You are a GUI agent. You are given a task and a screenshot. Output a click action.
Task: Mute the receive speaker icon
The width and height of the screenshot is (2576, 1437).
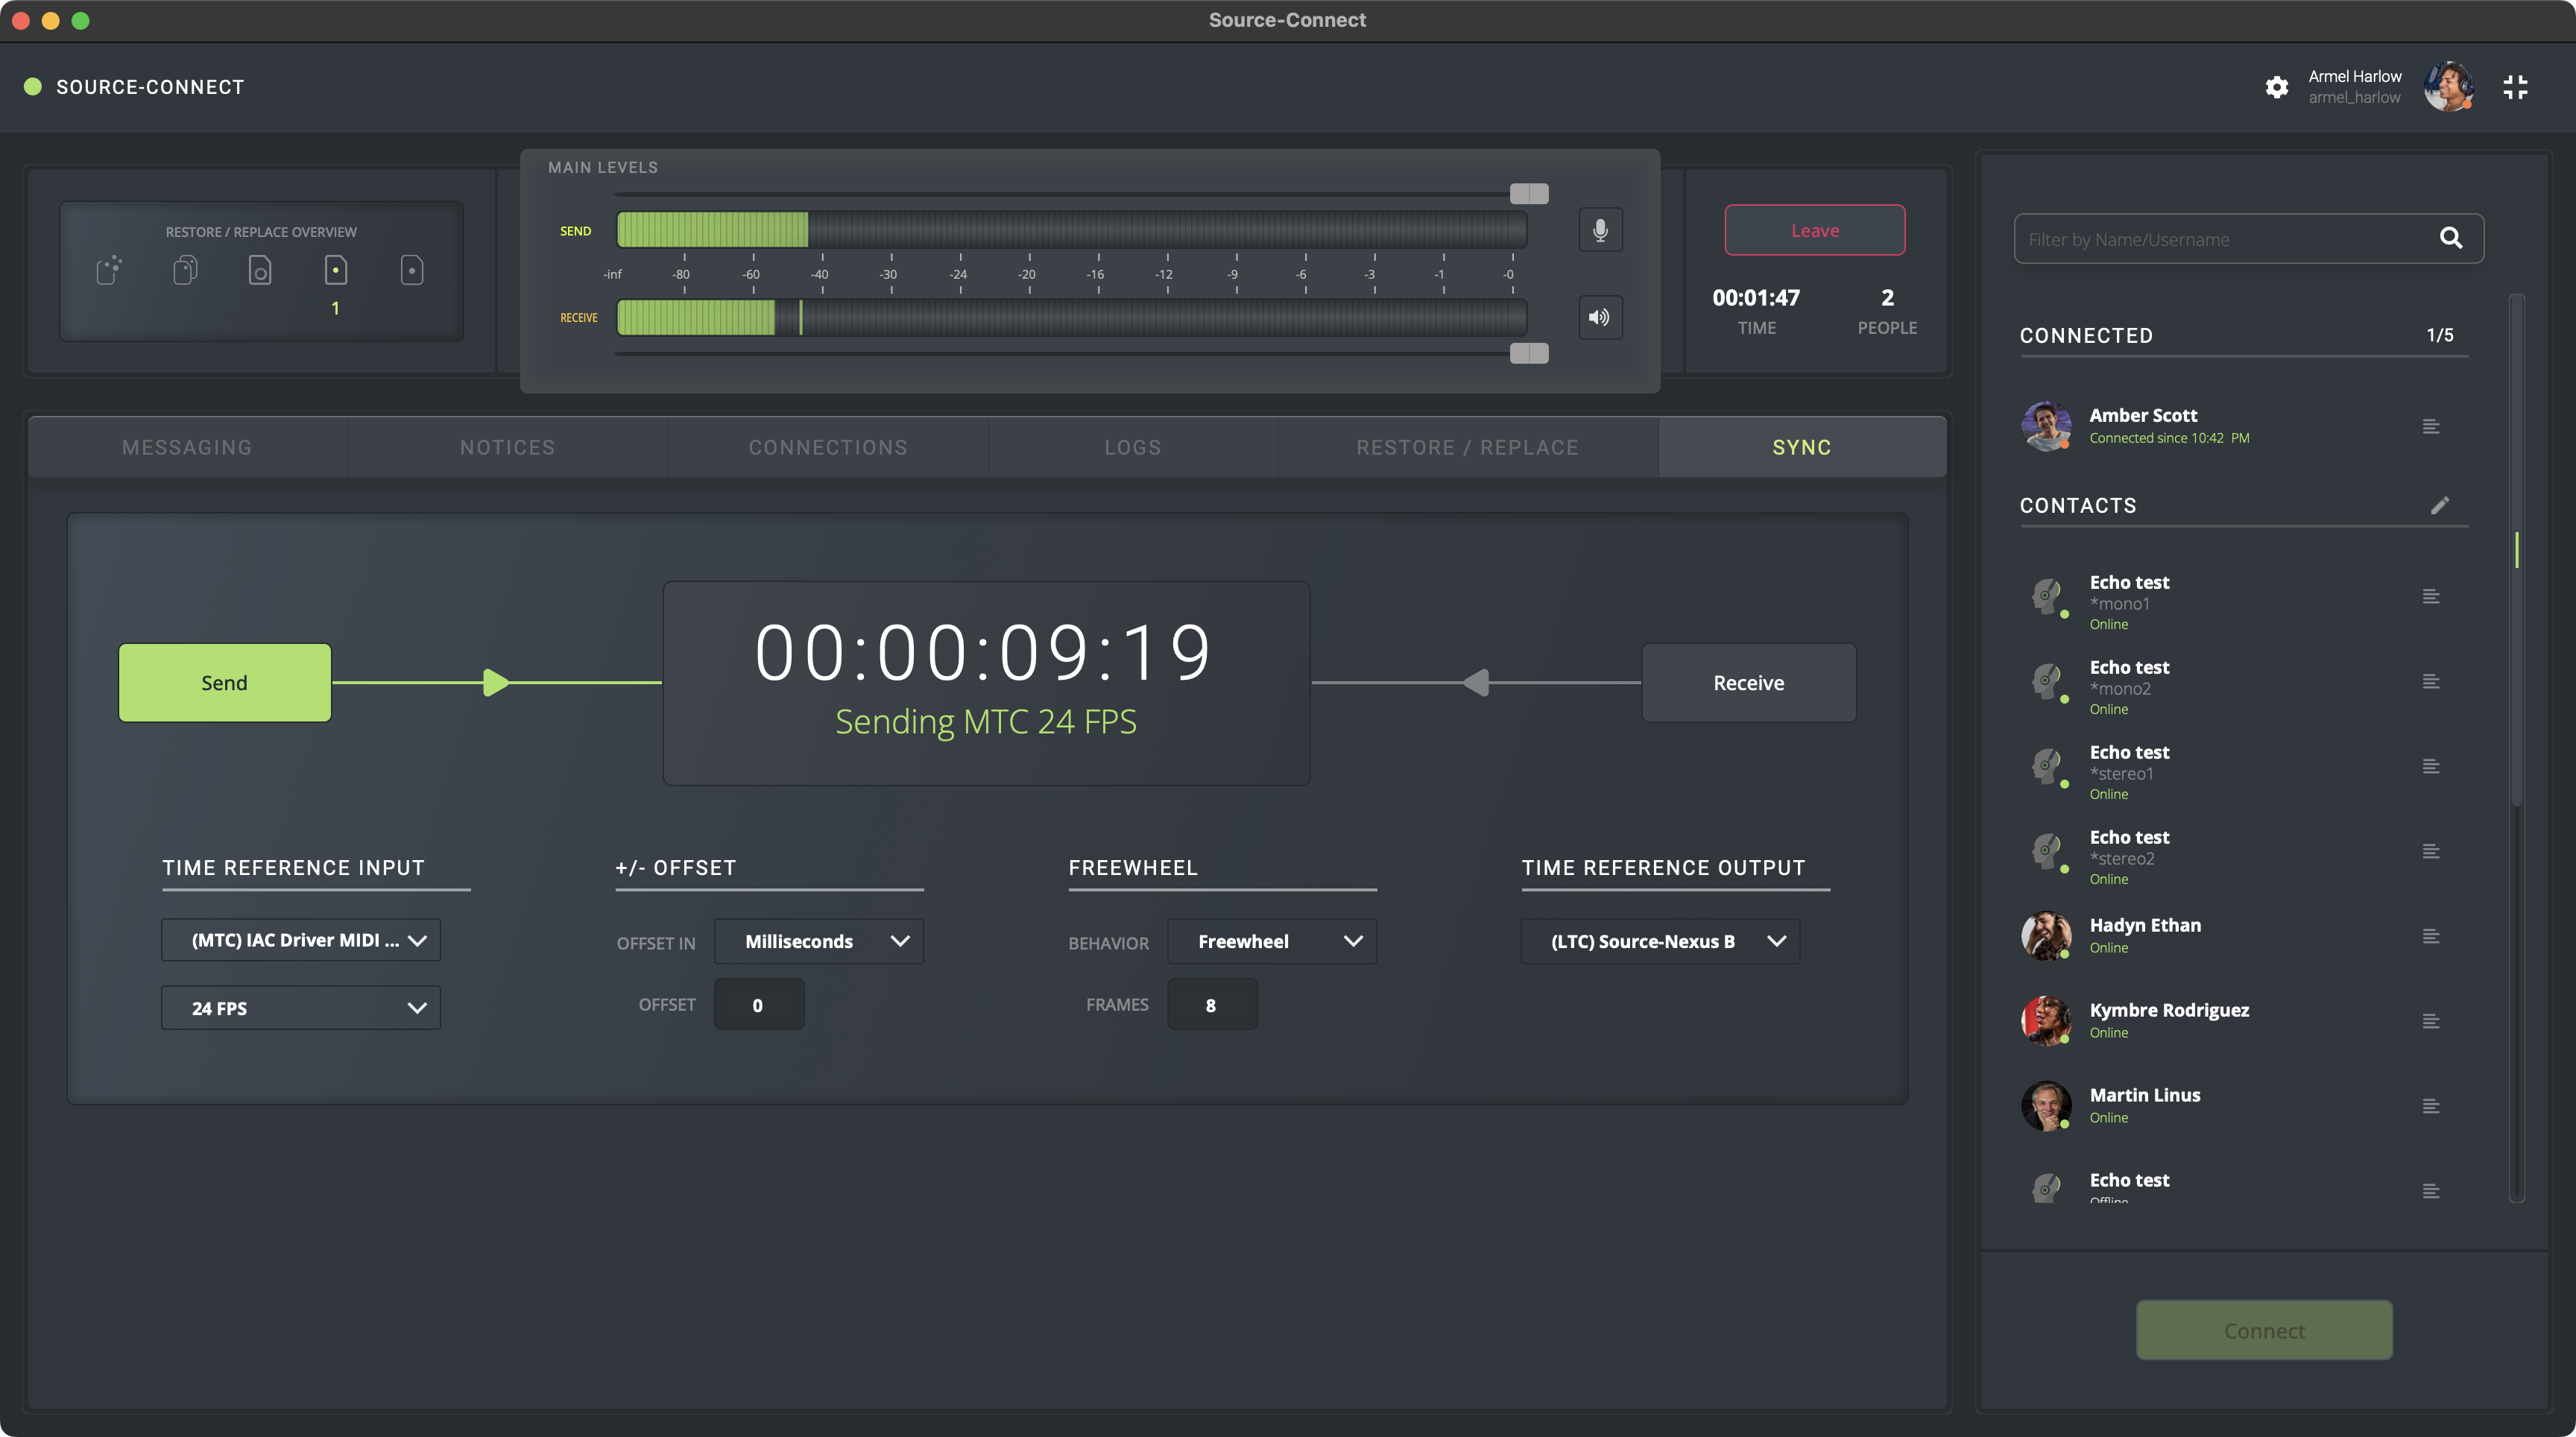coord(1600,317)
